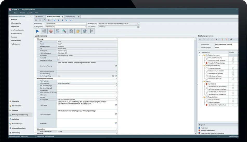Jump to last record arrow in order toolbar
Viewport: 247px width, 142px height.
tap(67, 20)
